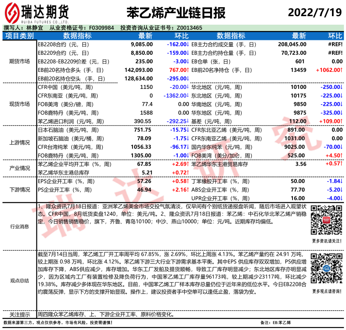Click the report date 2022/7/19

315,12
